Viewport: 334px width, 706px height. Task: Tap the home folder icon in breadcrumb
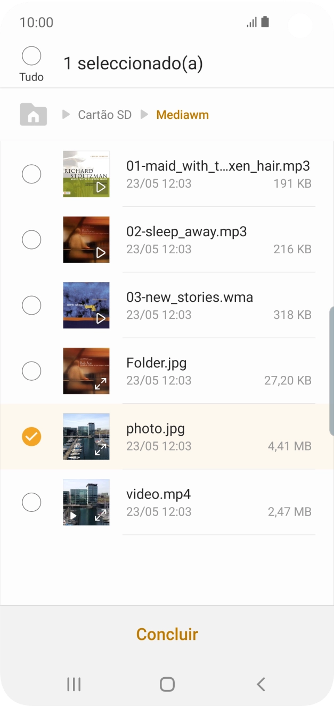pyautogui.click(x=33, y=115)
